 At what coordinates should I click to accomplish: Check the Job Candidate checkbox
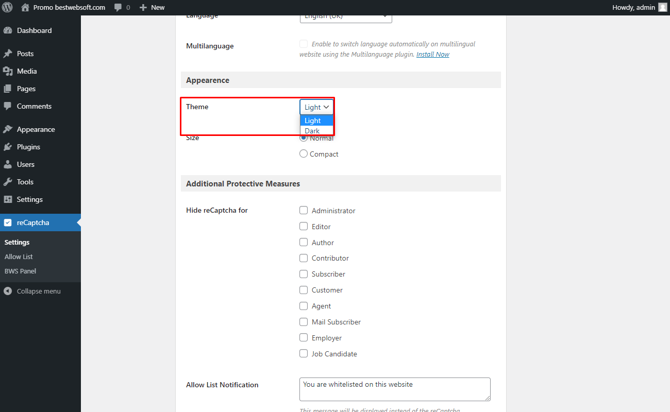[x=304, y=354]
